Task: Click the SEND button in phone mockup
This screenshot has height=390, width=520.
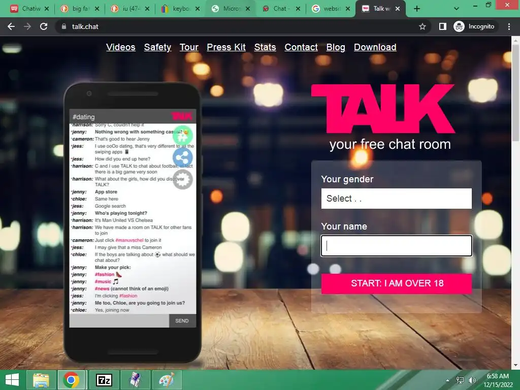Action: [x=182, y=321]
